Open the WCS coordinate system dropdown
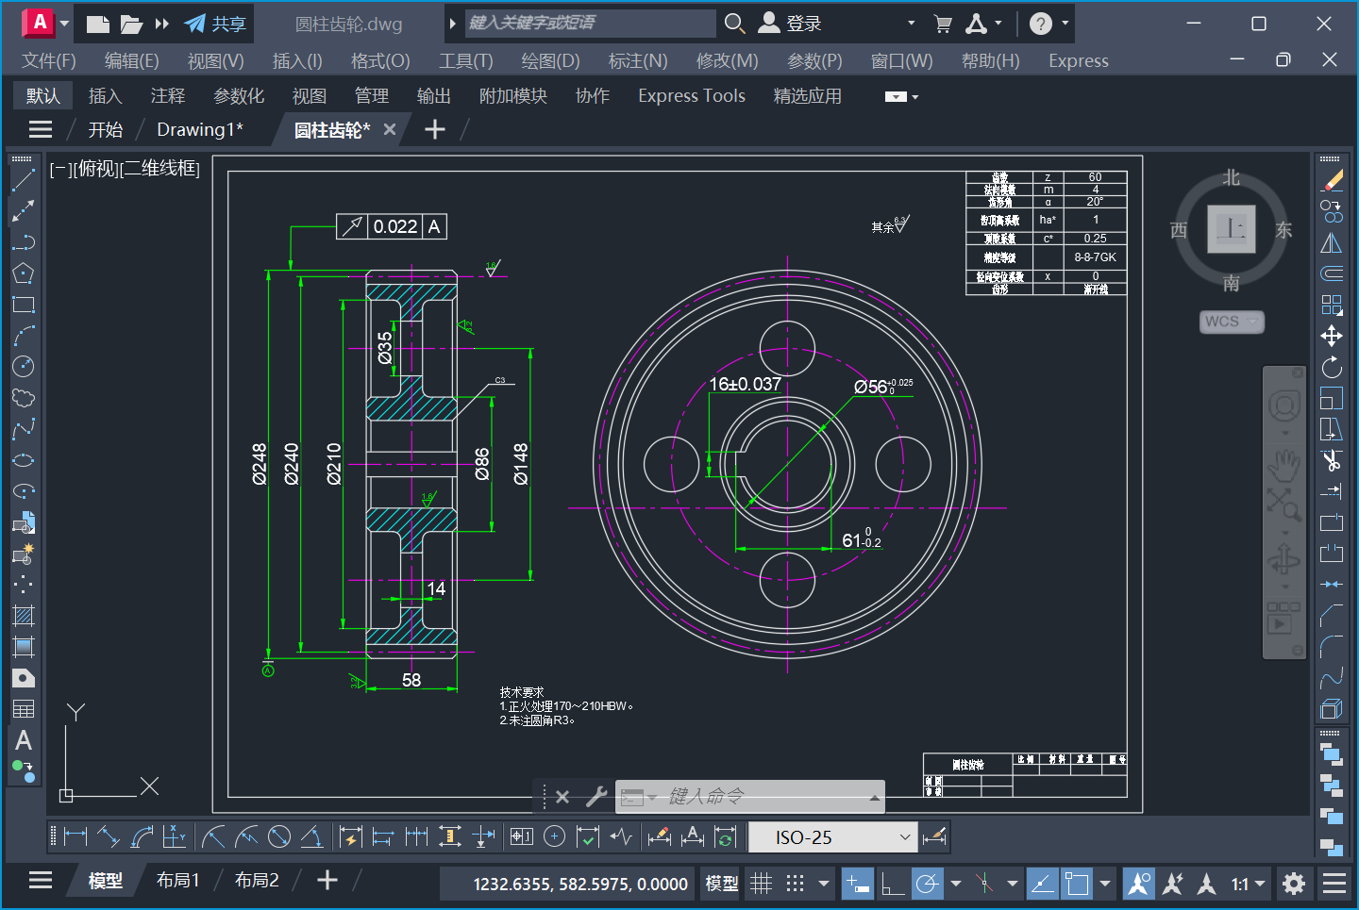The width and height of the screenshot is (1359, 910). pyautogui.click(x=1232, y=322)
